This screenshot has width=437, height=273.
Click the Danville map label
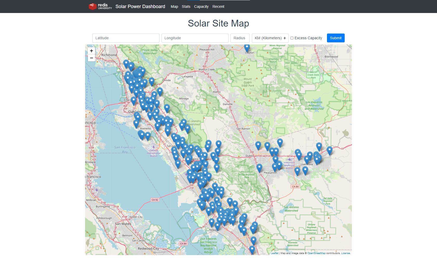click(228, 104)
